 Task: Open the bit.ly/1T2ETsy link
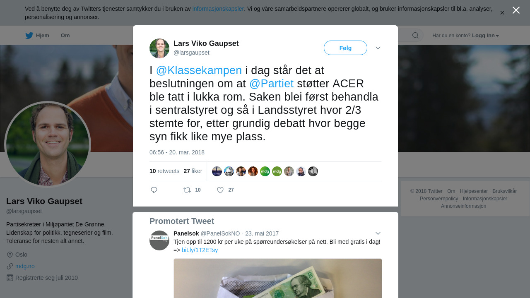(x=200, y=250)
